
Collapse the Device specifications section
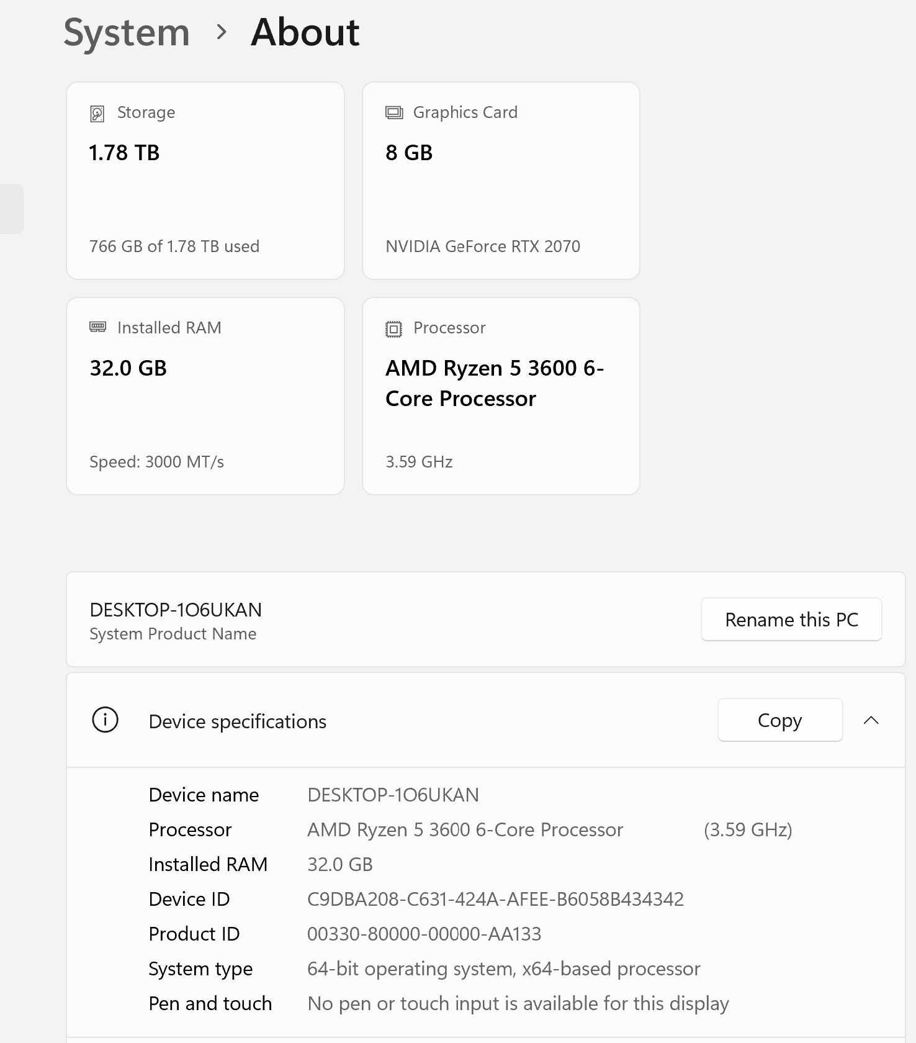871,720
